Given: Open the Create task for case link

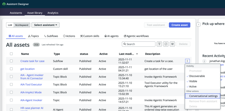Looking at the screenshot, I should point(32,61).
